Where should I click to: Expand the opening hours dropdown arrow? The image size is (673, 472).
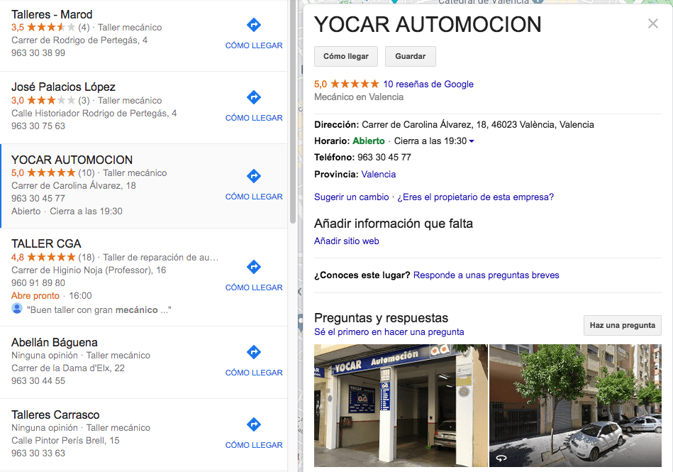(x=472, y=141)
